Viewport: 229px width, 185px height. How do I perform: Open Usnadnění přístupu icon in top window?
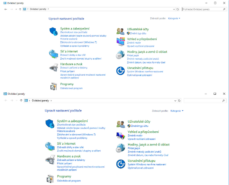coord(120,71)
